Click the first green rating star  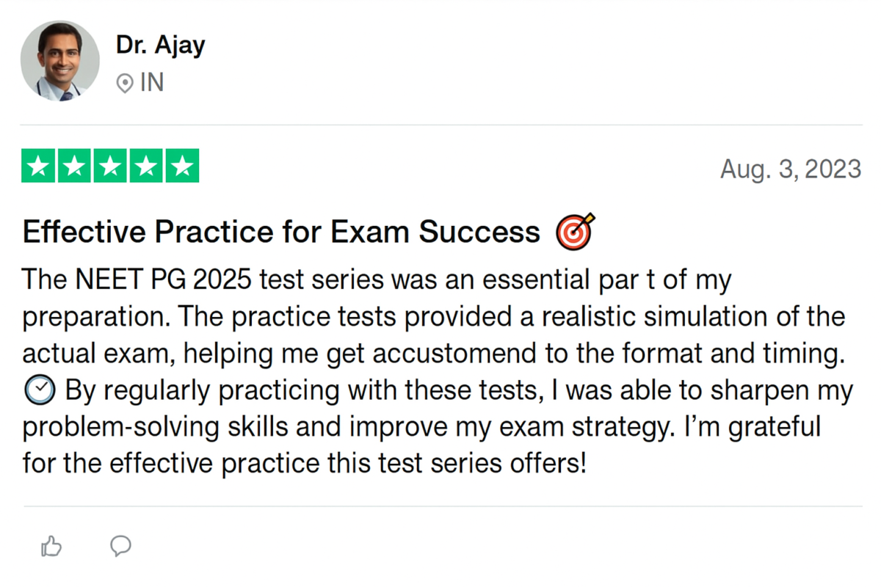pos(40,166)
